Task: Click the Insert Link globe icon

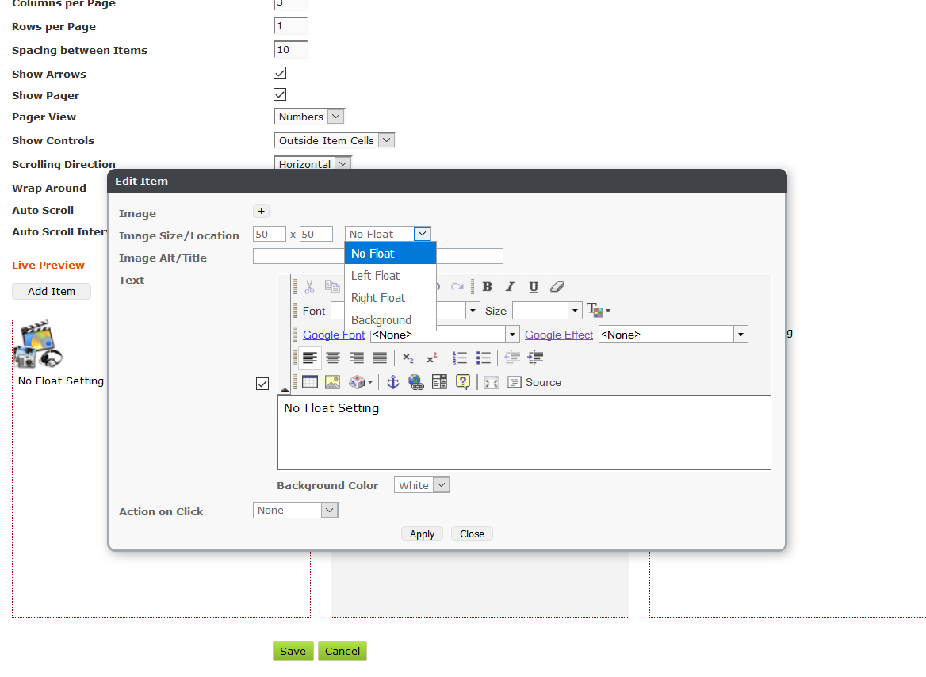Action: click(x=416, y=382)
